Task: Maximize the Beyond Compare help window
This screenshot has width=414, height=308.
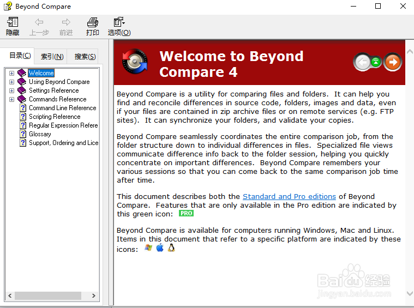Action: pos(378,6)
